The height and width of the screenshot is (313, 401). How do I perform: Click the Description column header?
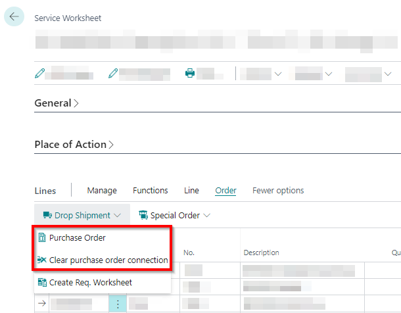pyautogui.click(x=261, y=253)
